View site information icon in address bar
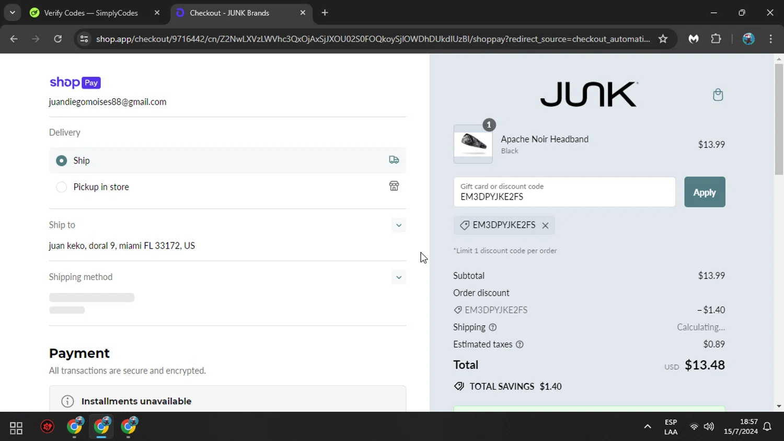Viewport: 784px width, 441px height. 84,39
